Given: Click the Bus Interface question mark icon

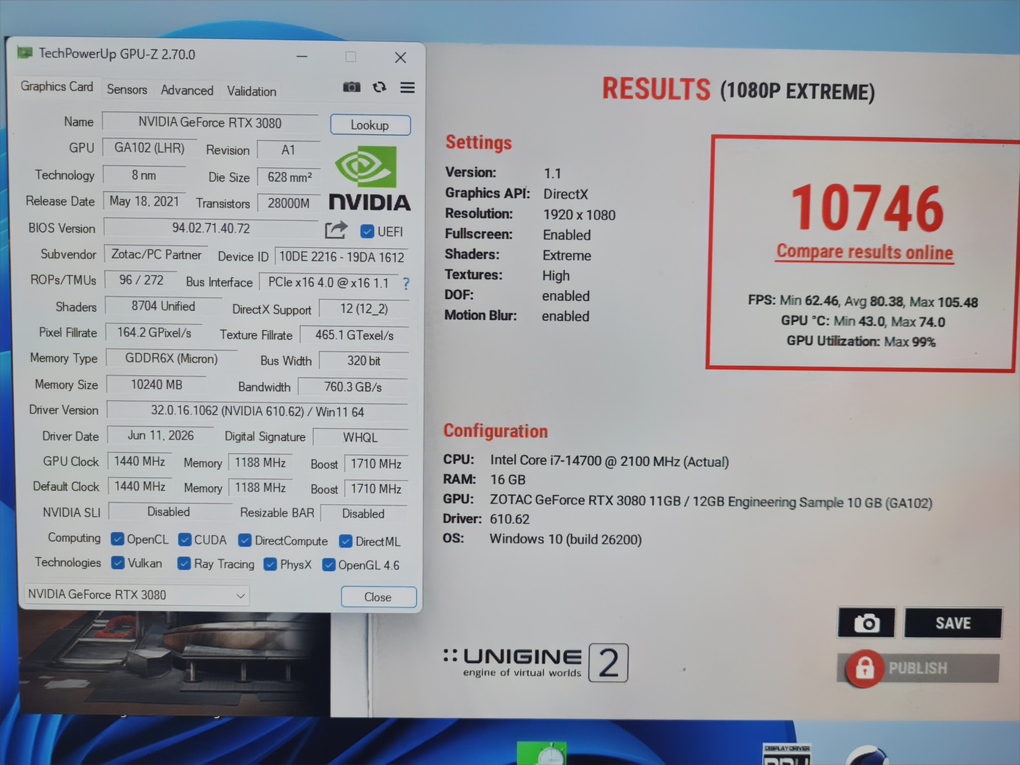Looking at the screenshot, I should pyautogui.click(x=406, y=284).
